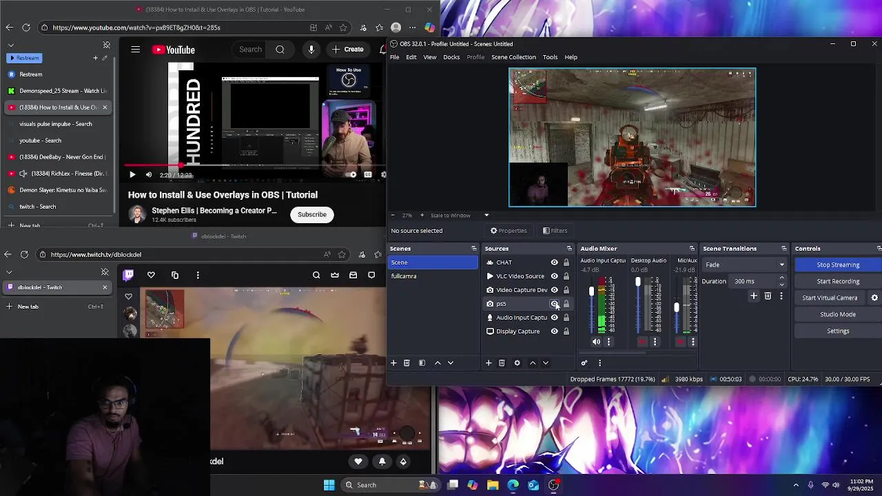Open the preview scale dropdown next to Scale to Window
Viewport: 882px width, 496px height.
(x=486, y=216)
